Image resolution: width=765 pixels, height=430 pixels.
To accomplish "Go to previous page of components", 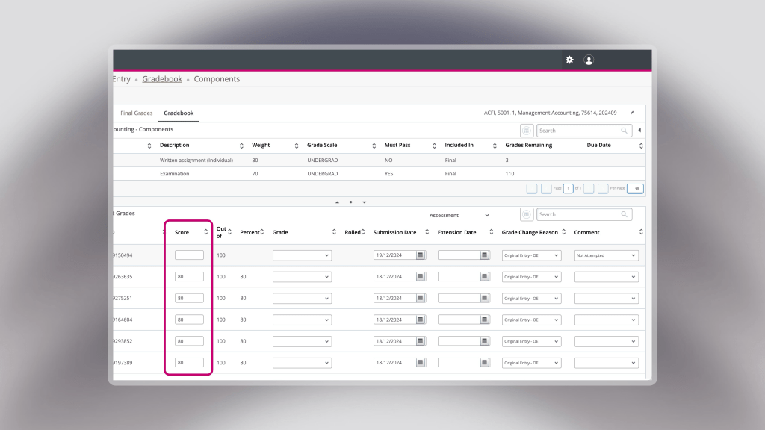I will (x=546, y=189).
